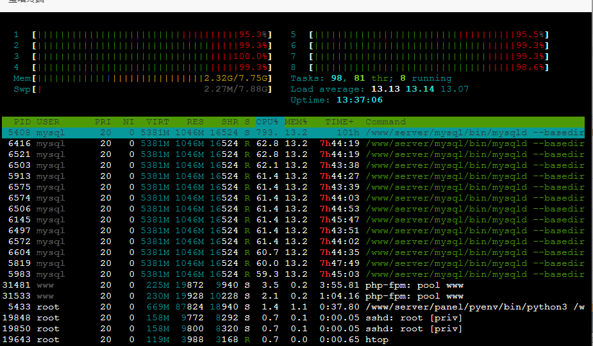Select process row with PID 6145
The width and height of the screenshot is (593, 346).
point(293,220)
